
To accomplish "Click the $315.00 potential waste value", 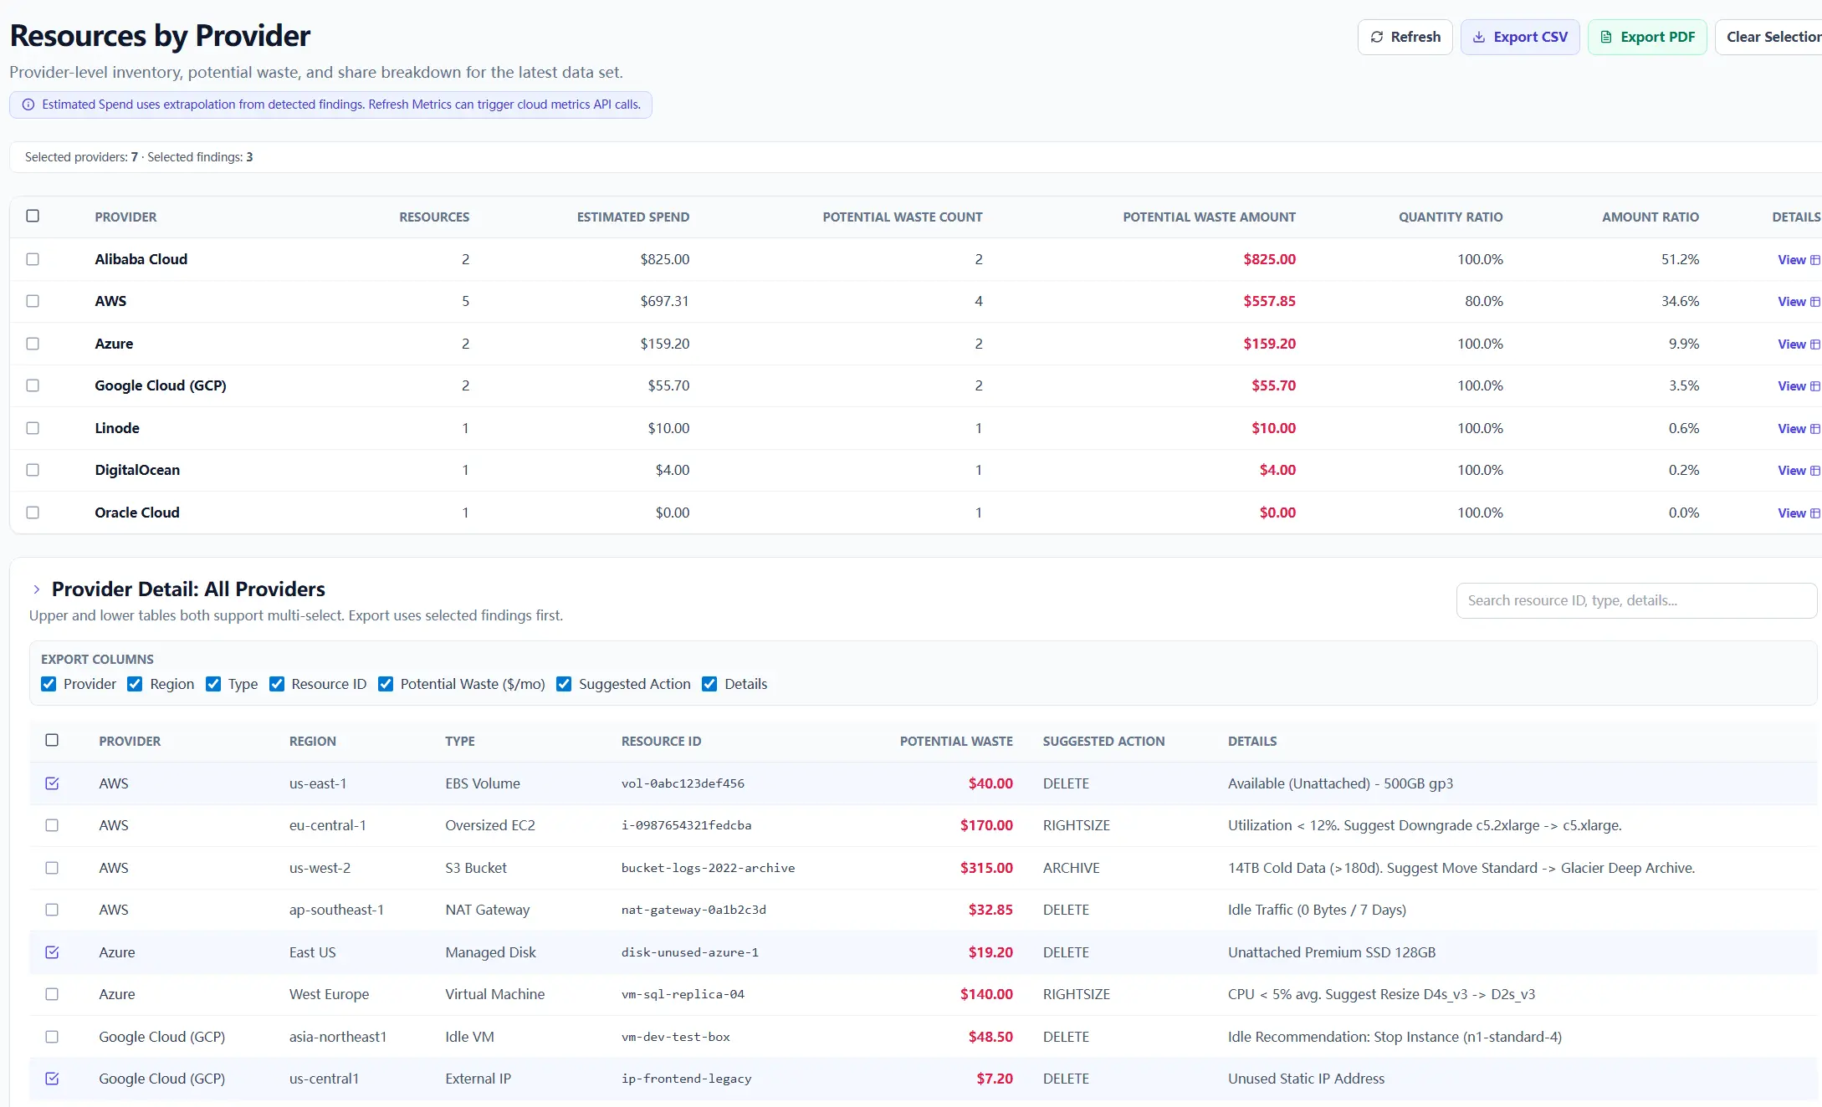I will tap(986, 868).
